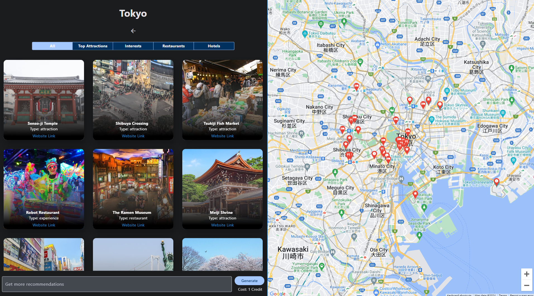Select the red star pin at Meiji Jingu

[349, 138]
